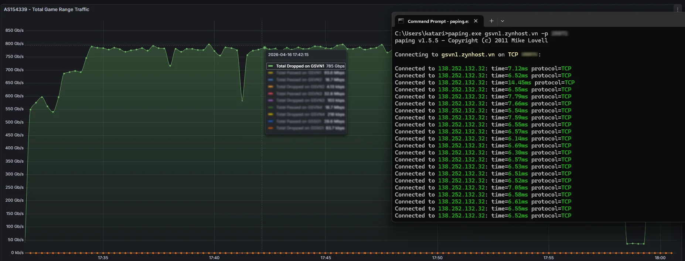Expand the terminal profile dropdown chevron
685x261 pixels.
pyautogui.click(x=502, y=21)
